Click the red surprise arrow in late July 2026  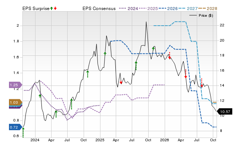[x=202, y=83]
